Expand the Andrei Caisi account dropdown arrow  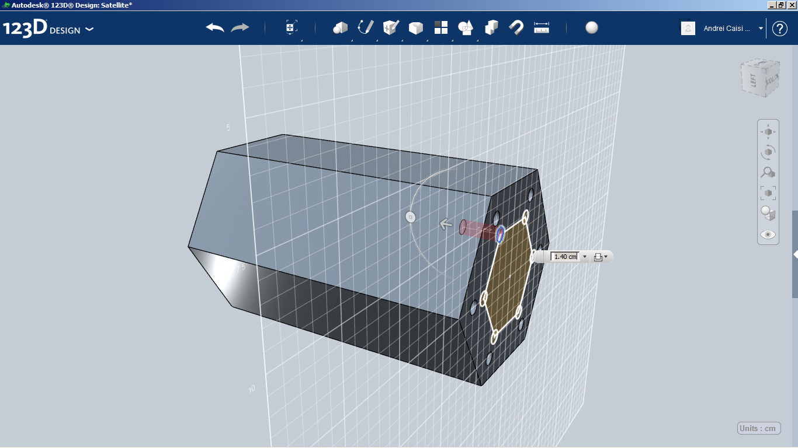coord(761,28)
